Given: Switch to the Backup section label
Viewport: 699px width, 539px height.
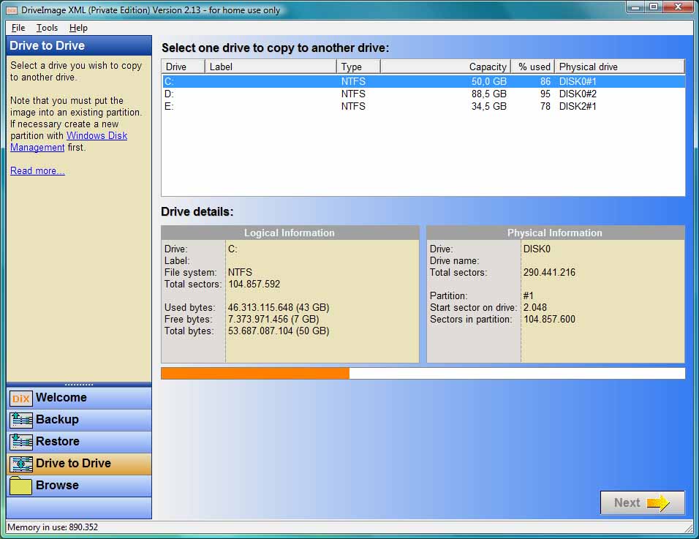Looking at the screenshot, I should pos(57,419).
